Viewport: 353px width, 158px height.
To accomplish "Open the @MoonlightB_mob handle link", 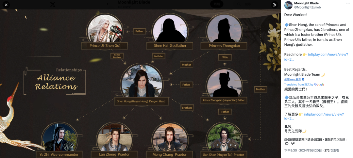I will [x=308, y=8].
